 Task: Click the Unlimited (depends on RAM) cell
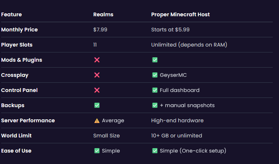[x=189, y=45]
